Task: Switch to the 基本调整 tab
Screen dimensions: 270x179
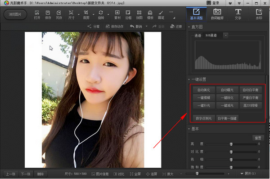Action: click(196, 14)
